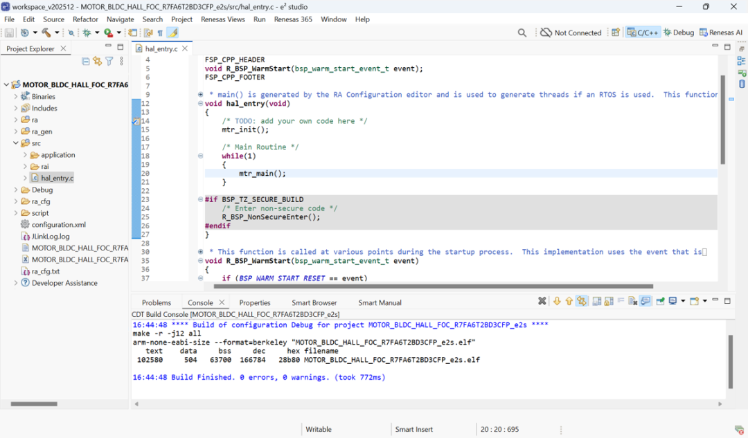
Task: Open the Open Console dropdown arrow
Action: click(704, 301)
